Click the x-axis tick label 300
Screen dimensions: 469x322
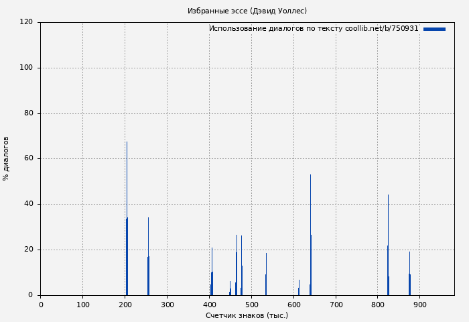[x=167, y=305]
